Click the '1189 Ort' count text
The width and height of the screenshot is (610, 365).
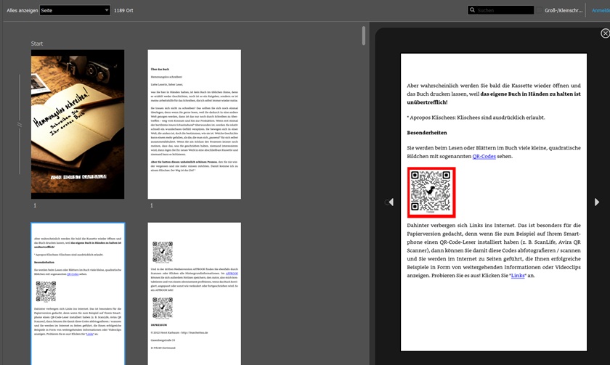coord(123,10)
